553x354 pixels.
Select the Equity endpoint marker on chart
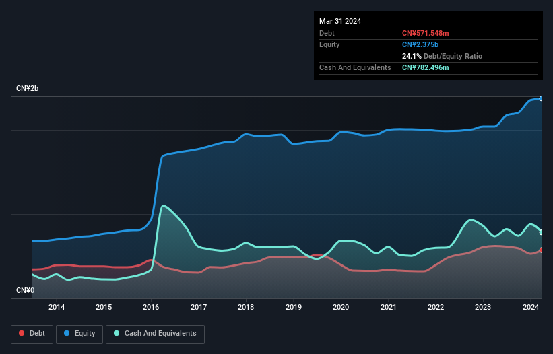pos(542,99)
